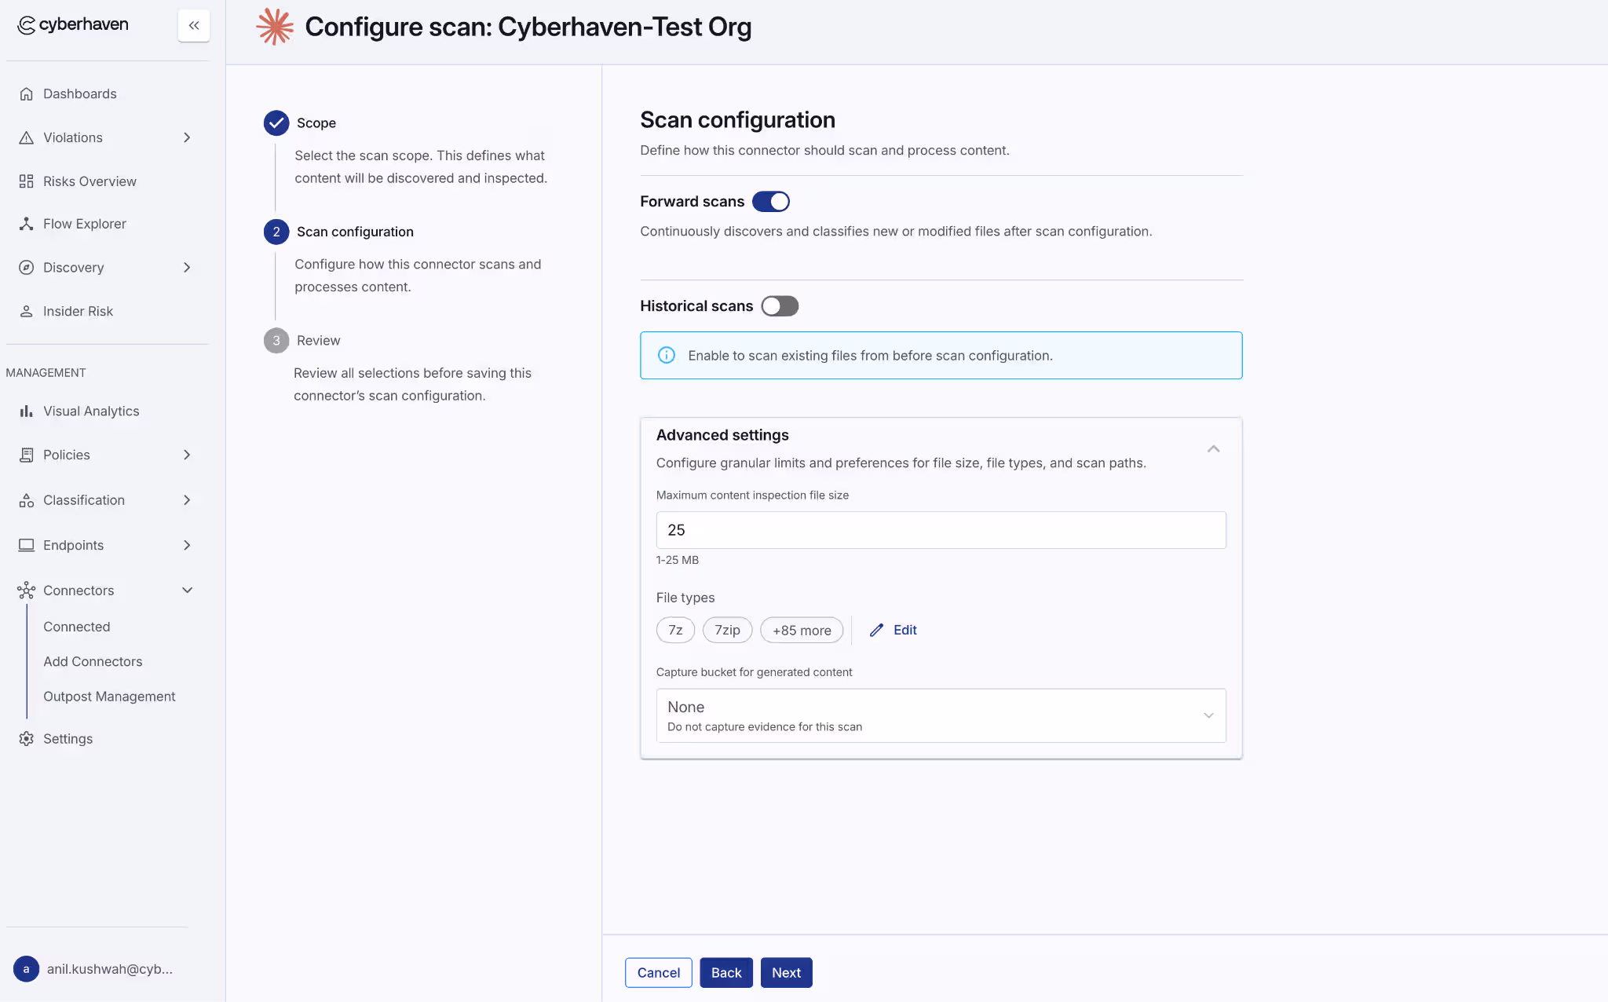The height and width of the screenshot is (1002, 1608).
Task: Select the completed Scope step checkmark
Action: (276, 123)
